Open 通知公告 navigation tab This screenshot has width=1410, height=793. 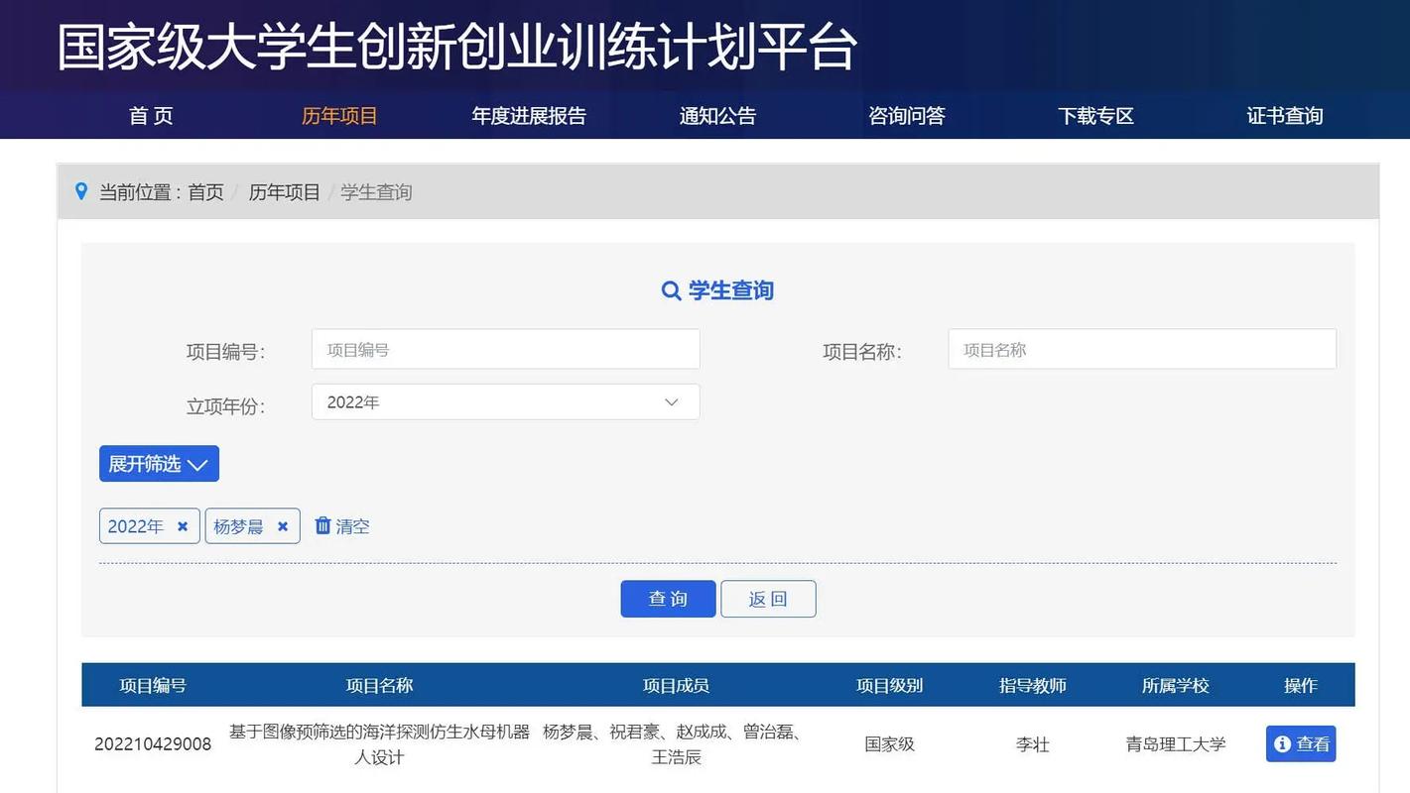coord(717,116)
